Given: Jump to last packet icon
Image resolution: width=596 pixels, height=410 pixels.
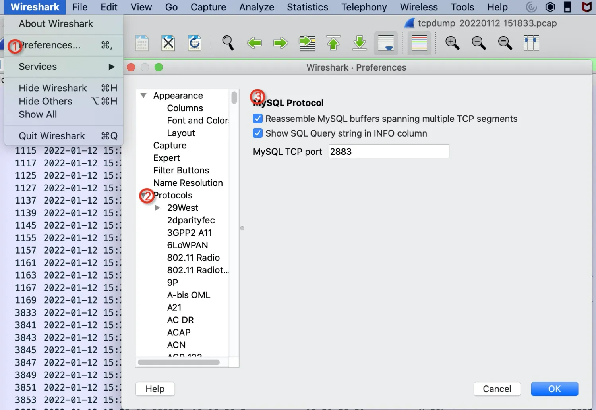Looking at the screenshot, I should click(x=360, y=43).
